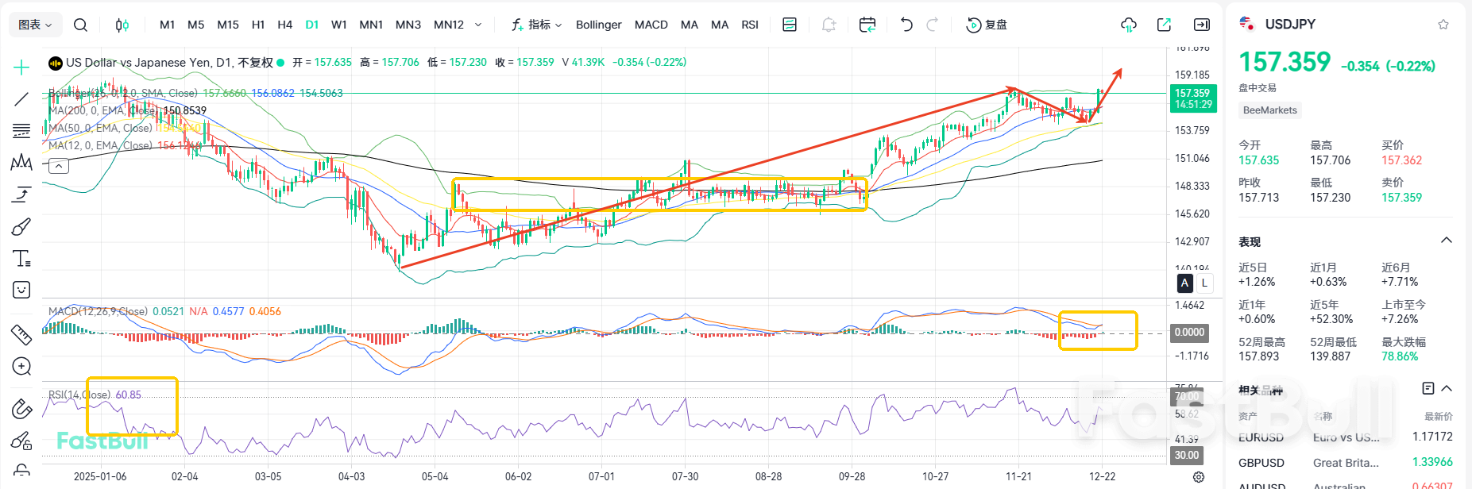Select the trend line drawing tool

point(21,99)
